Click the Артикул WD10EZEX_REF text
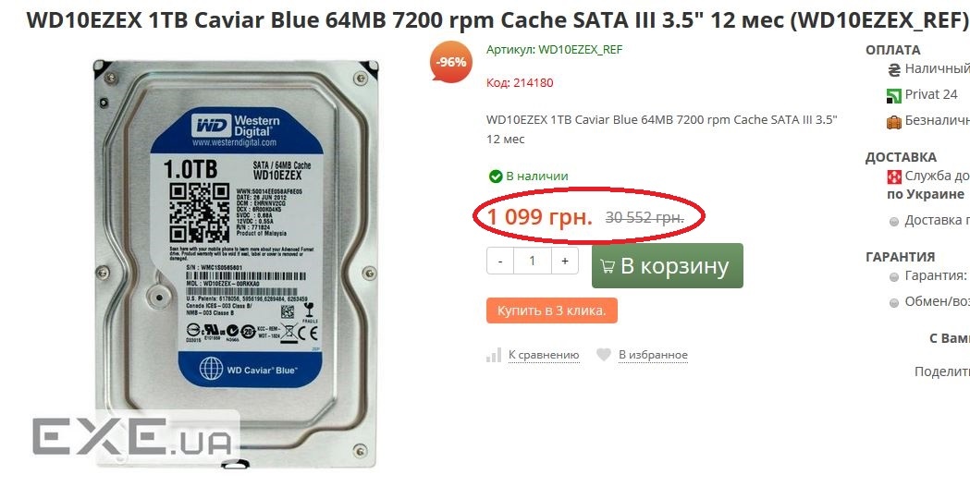This screenshot has width=970, height=499. [554, 50]
